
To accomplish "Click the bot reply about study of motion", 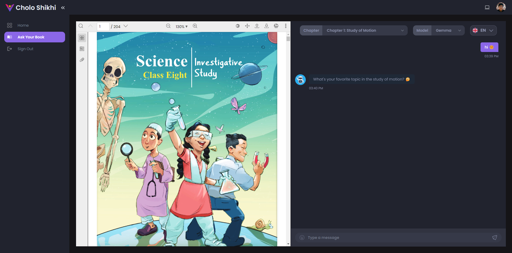I will coord(362,79).
